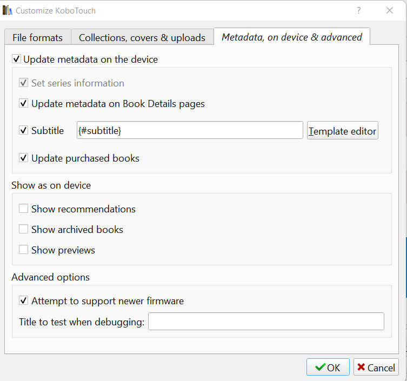This screenshot has height=381, width=407.
Task: Select Metadata, on device & advanced tab
Action: point(292,37)
